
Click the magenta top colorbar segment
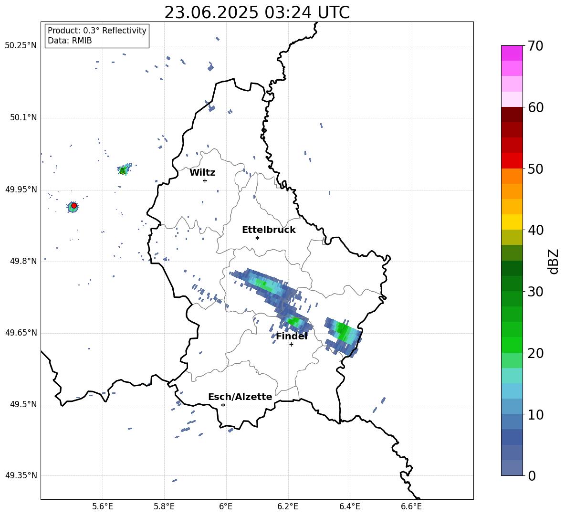(x=512, y=53)
